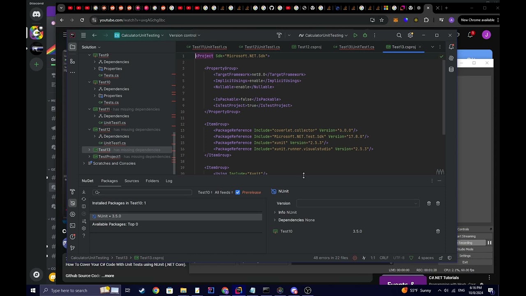Open the Git tool window icon
Screen dimensions: 526x296
73,247
